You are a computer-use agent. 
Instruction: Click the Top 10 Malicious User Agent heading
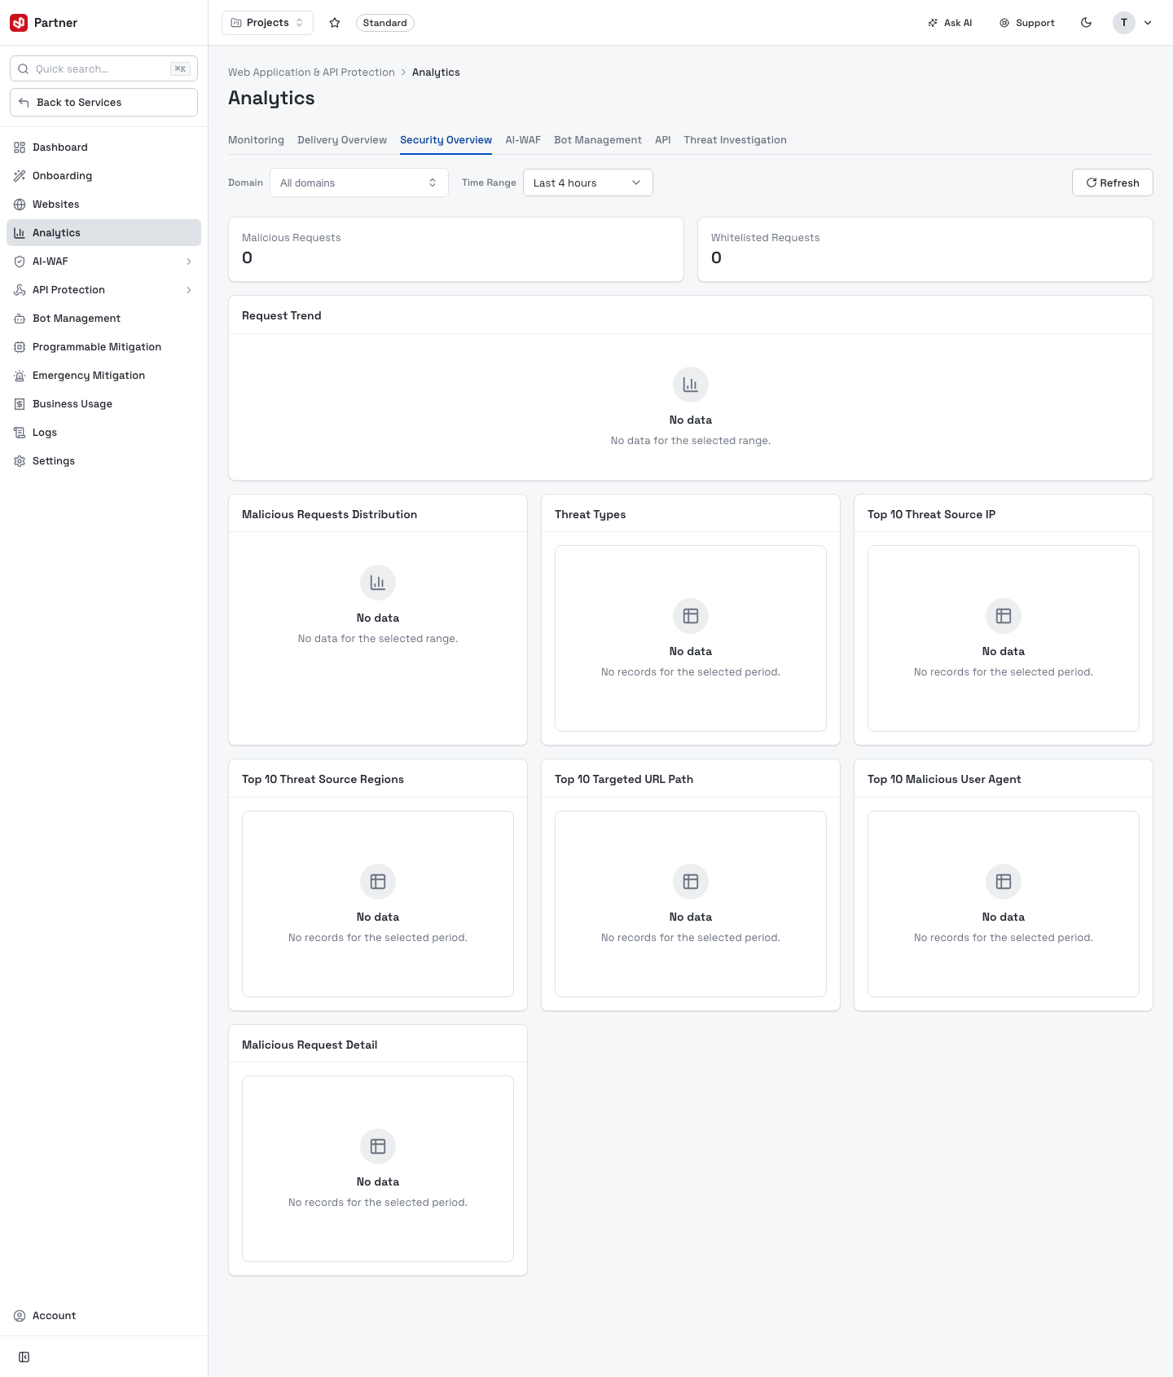(944, 780)
